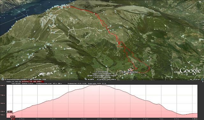204x120 pixels.
Task: Click the 4.5 km distance axis label
Action: click(99, 119)
